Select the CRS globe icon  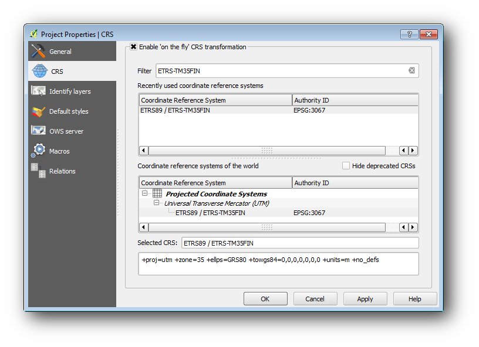click(x=39, y=72)
